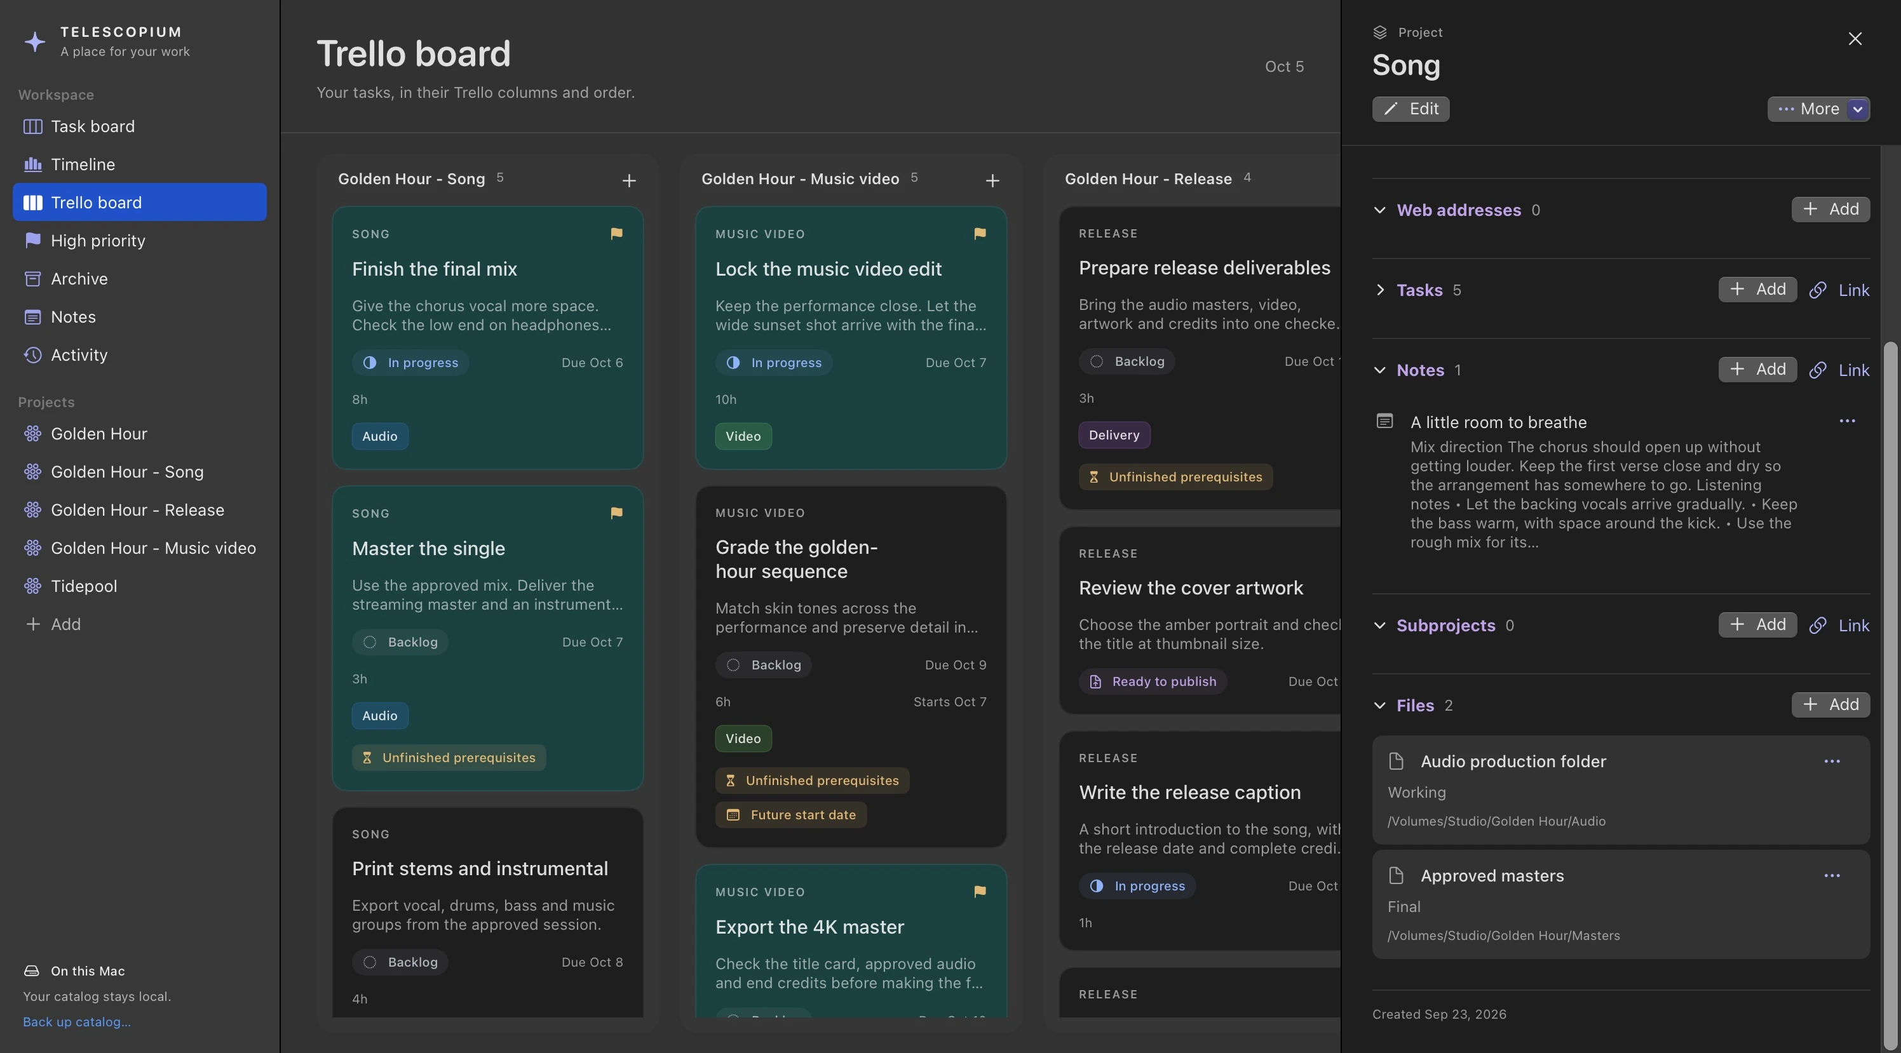Click the Delivery tag on Prepare release deliverables
The height and width of the screenshot is (1053, 1901).
(x=1114, y=434)
